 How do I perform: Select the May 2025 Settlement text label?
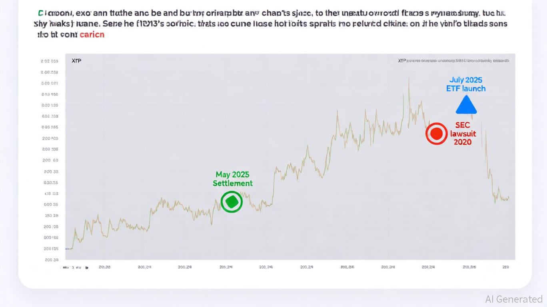232,179
